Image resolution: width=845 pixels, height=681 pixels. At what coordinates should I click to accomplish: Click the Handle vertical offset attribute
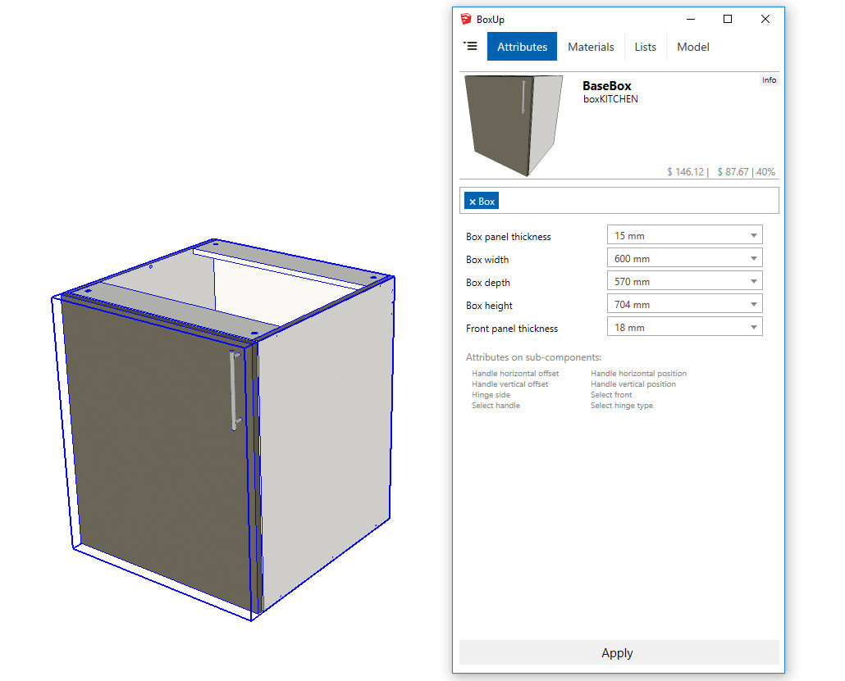pyautogui.click(x=509, y=384)
